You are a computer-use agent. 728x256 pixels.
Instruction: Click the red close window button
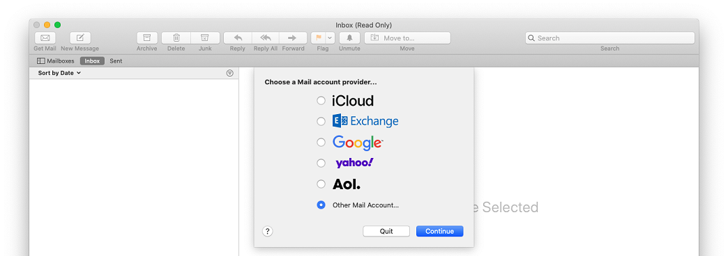37,25
